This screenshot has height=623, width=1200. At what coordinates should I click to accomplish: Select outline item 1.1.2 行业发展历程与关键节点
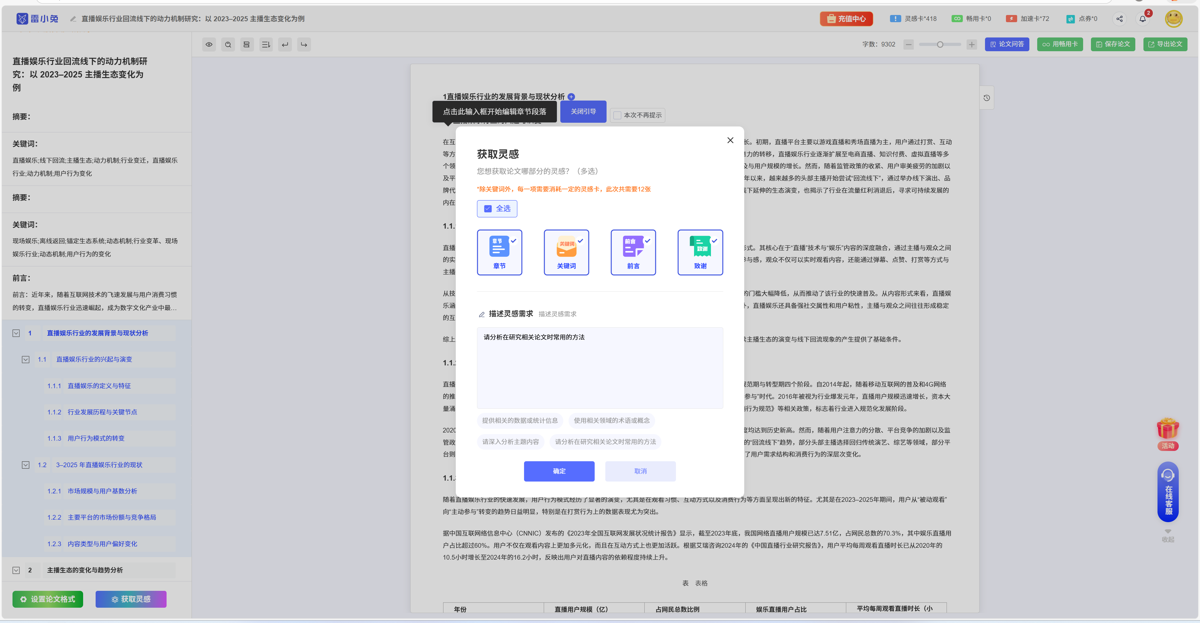[102, 412]
